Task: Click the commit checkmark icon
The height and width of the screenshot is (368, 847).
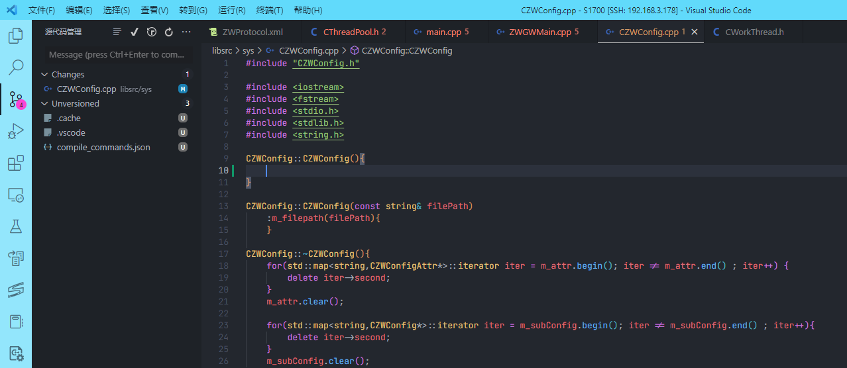Action: tap(135, 32)
